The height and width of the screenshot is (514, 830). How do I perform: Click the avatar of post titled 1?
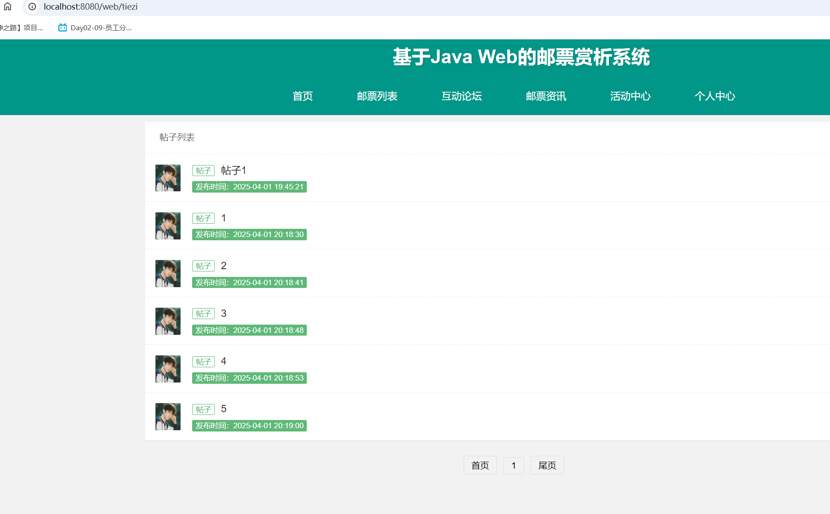tap(168, 226)
